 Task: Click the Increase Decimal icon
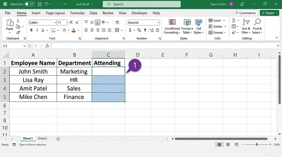[151, 30]
